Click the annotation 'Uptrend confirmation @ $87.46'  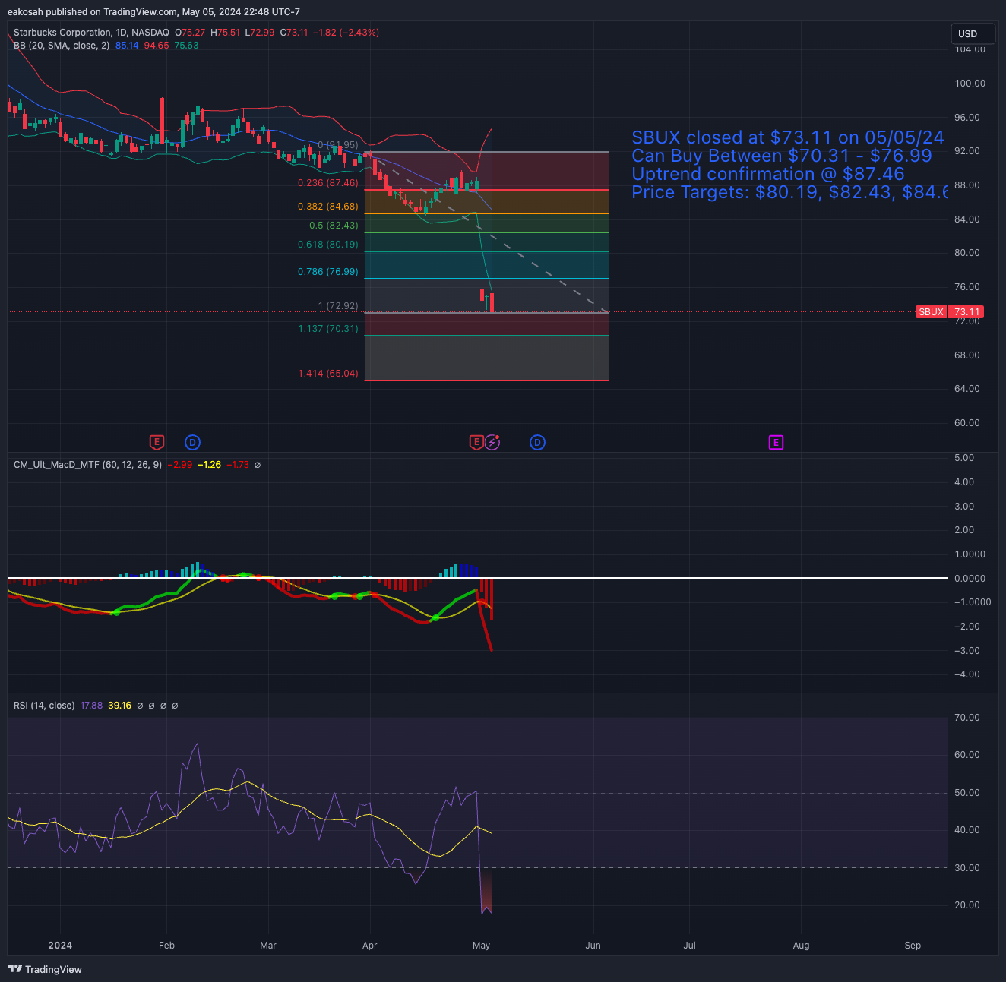coord(768,174)
